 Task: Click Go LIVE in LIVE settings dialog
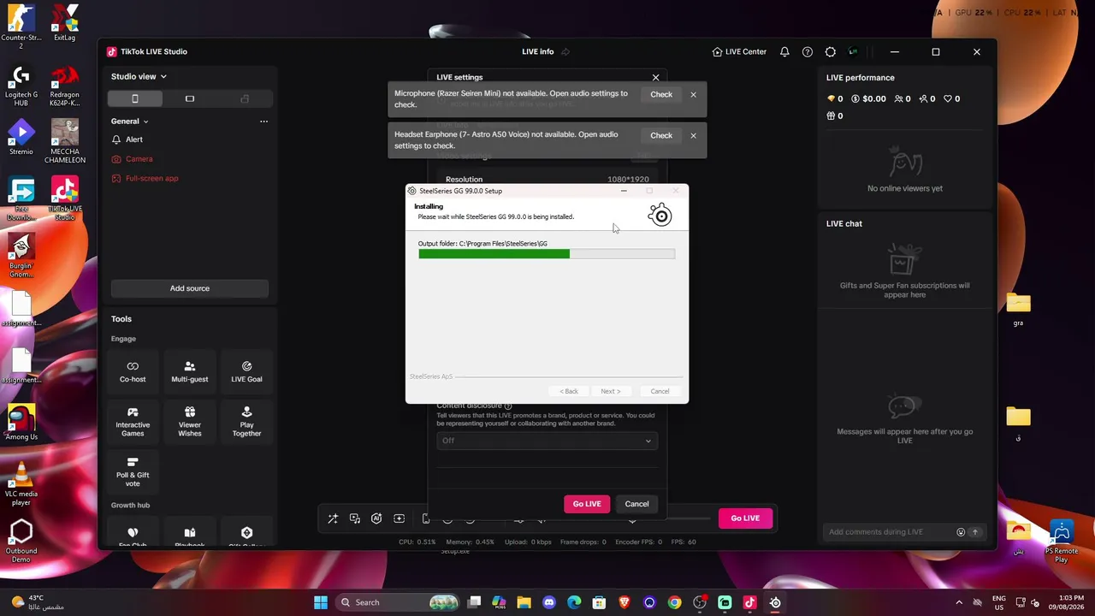click(x=587, y=504)
